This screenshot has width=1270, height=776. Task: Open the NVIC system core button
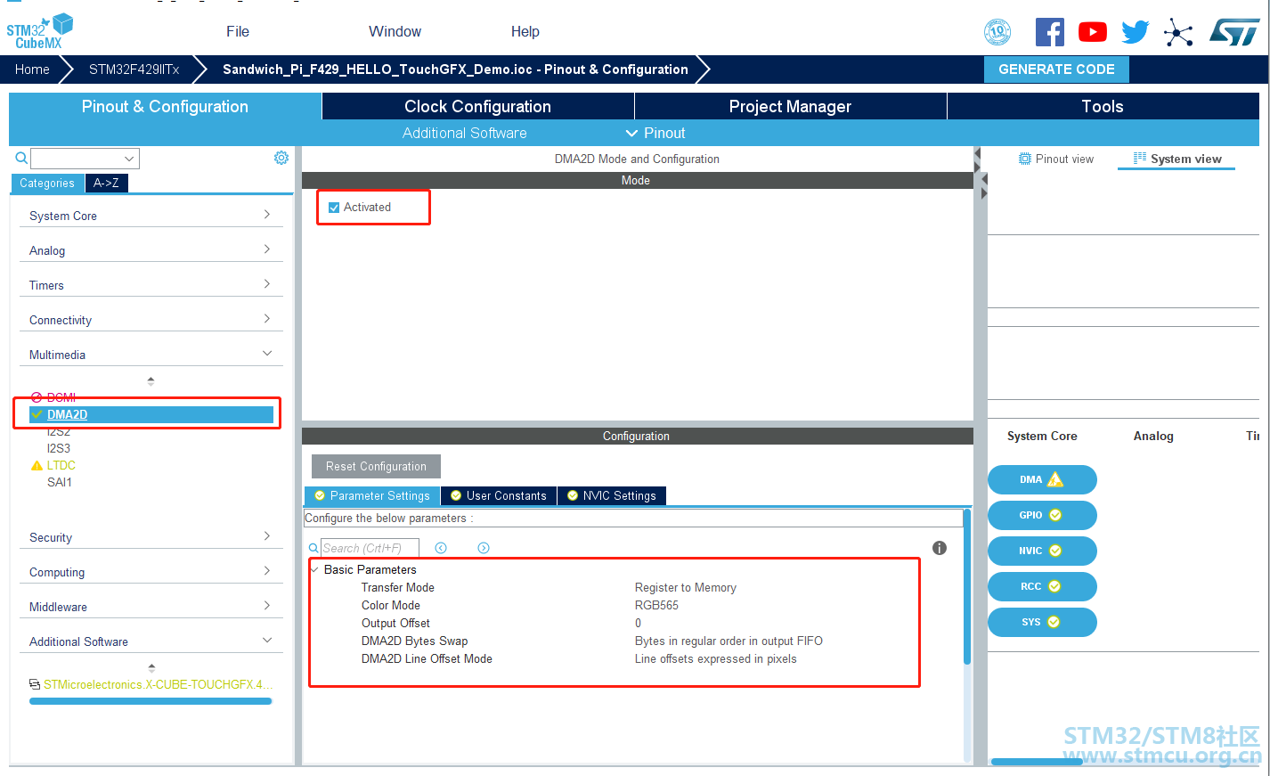[1042, 551]
